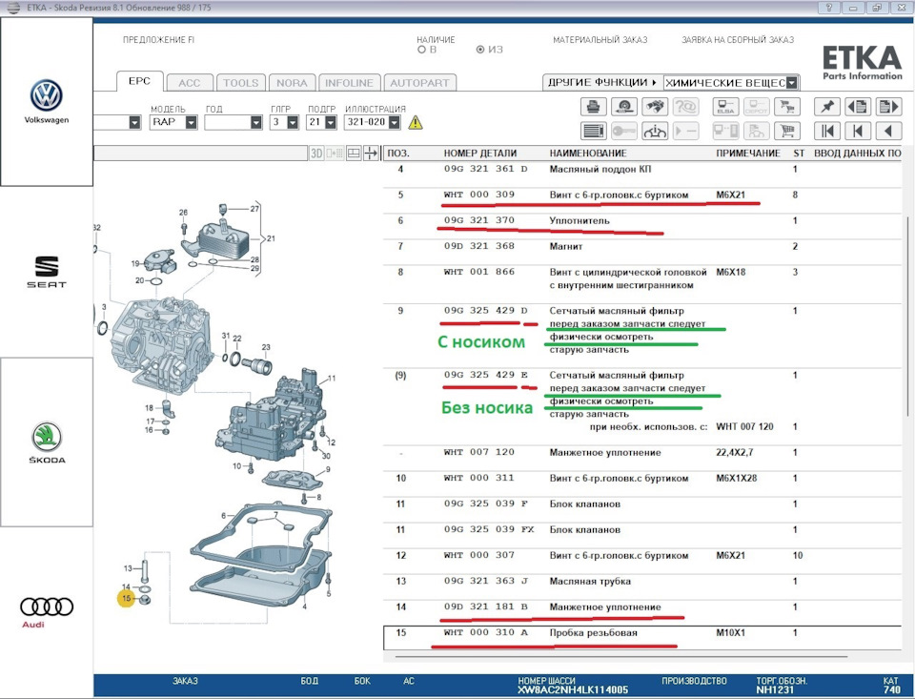Switch to the TOOLS tab
The image size is (915, 699).
[x=240, y=83]
